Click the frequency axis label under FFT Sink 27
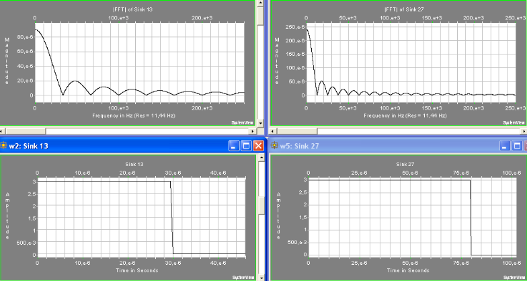527x281 pixels. (x=405, y=116)
